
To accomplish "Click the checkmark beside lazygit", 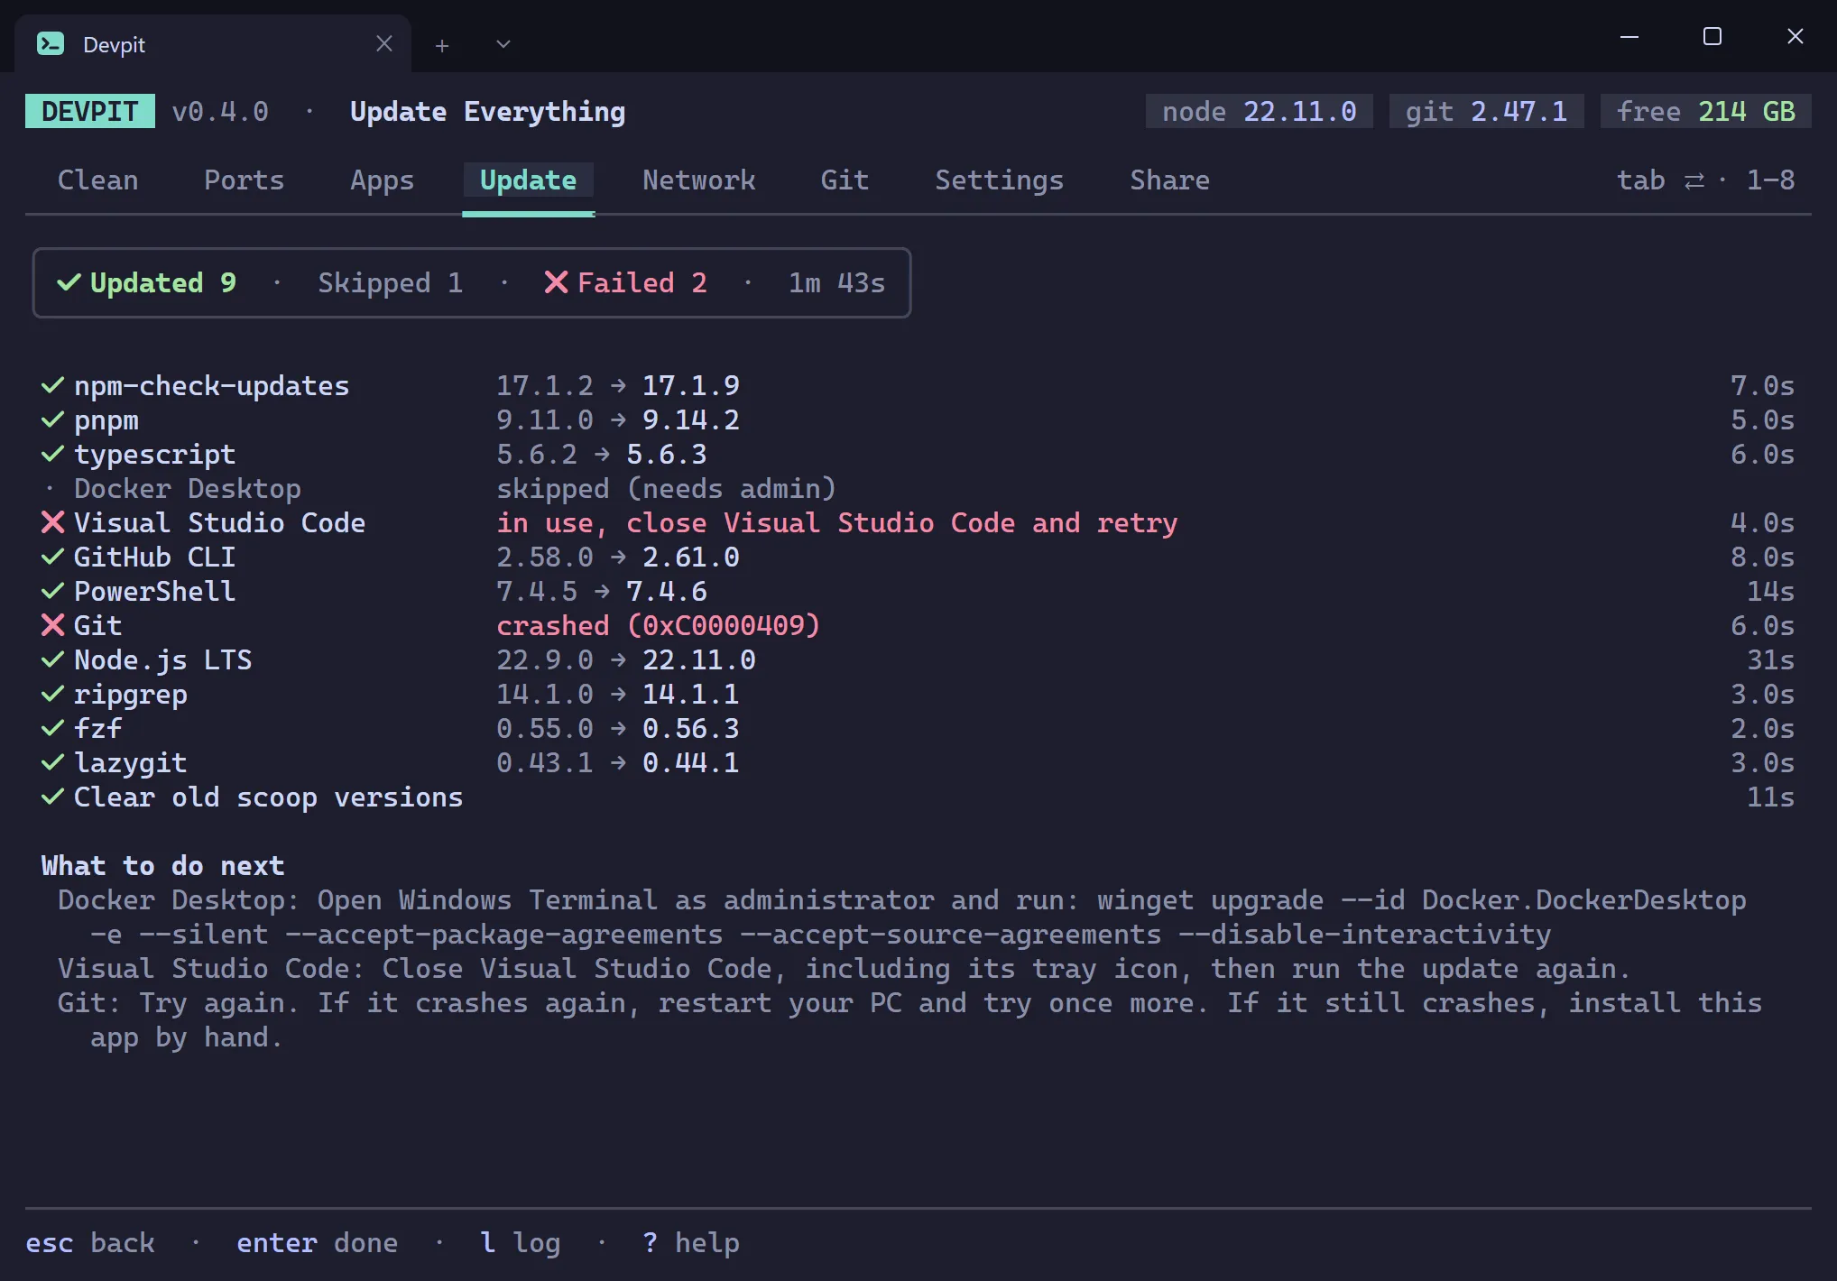I will 53,762.
